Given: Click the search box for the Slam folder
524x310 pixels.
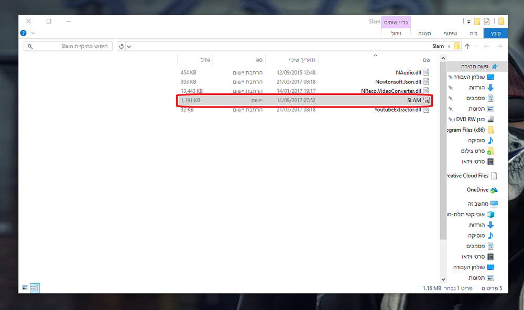Looking at the screenshot, I should tap(68, 46).
